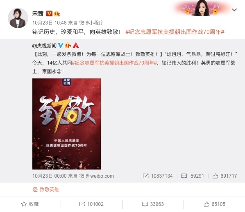Open the 微博小程序 source link
Image resolution: width=245 pixels, height=212 pixels.
click(91, 23)
